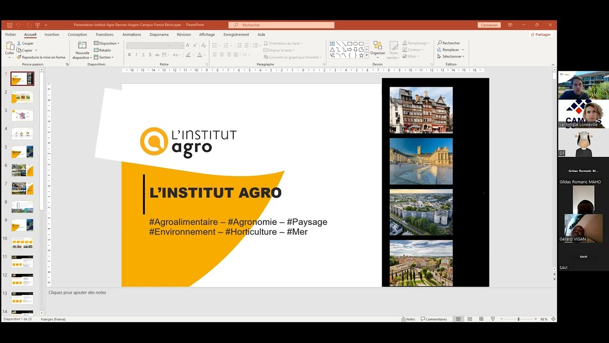The height and width of the screenshot is (343, 609).
Task: Click the Partager share button
Action: pos(540,35)
